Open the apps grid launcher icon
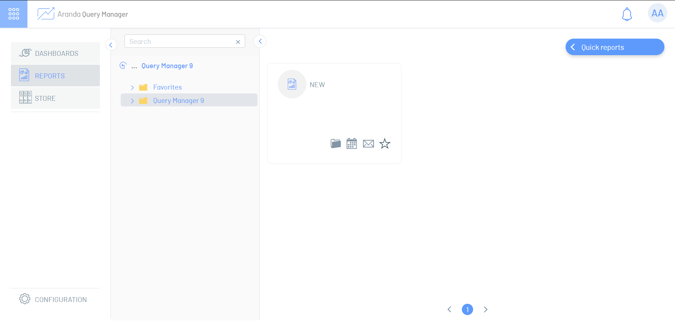Image resolution: width=675 pixels, height=321 pixels. click(14, 14)
